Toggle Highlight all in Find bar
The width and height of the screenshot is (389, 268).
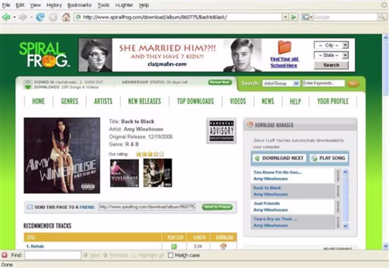tap(147, 255)
